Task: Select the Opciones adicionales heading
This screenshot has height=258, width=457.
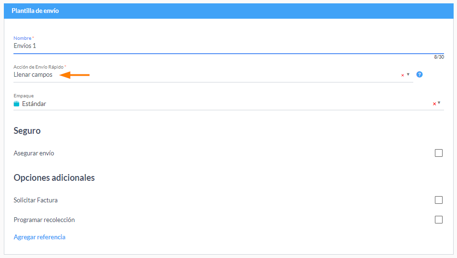Action: pos(54,177)
